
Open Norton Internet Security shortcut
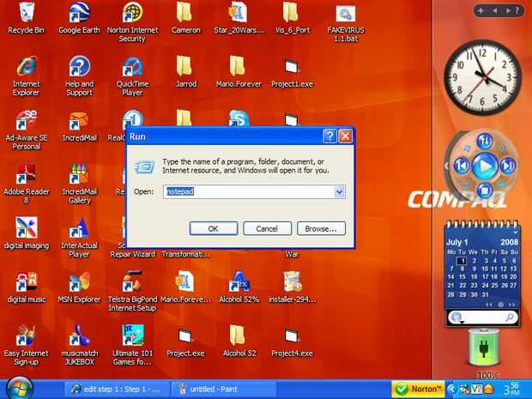click(x=132, y=21)
